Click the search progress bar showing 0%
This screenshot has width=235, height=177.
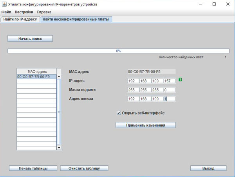pos(118,51)
